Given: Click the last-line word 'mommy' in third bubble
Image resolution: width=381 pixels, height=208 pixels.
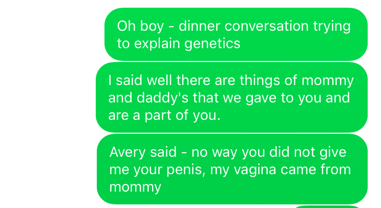Looking at the screenshot, I should 135,187.
